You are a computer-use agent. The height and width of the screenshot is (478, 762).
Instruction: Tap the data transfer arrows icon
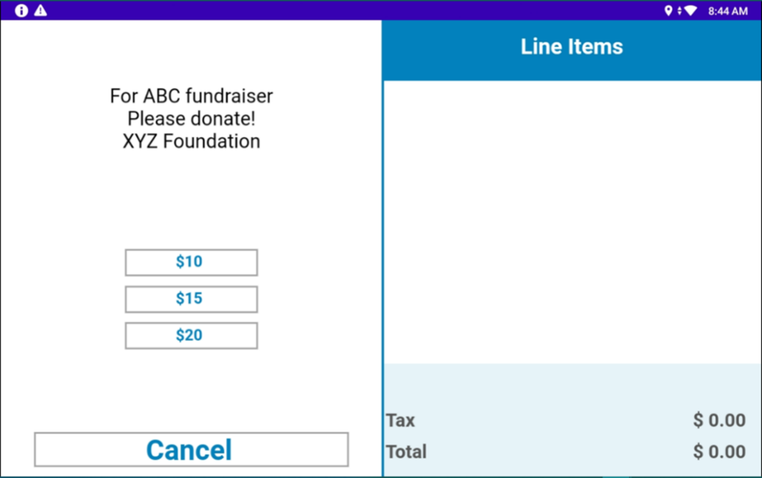click(x=680, y=11)
